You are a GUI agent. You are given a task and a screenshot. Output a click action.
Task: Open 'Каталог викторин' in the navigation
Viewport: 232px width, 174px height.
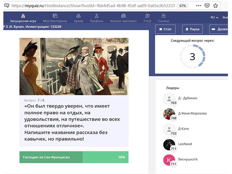tap(123, 18)
